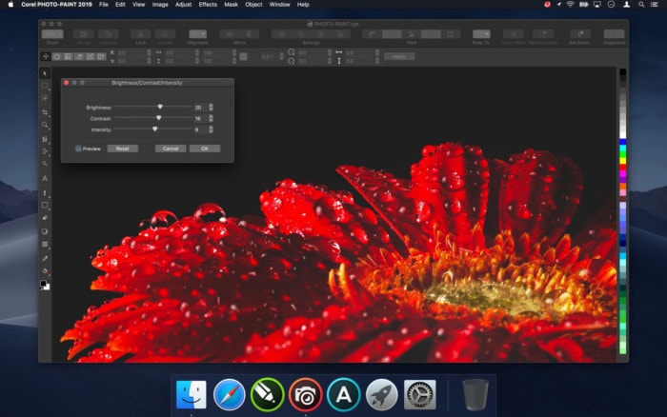Click the Cancel button in dialog
The width and height of the screenshot is (667, 417).
click(x=170, y=149)
